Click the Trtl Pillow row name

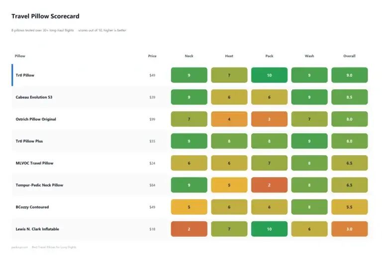coord(25,75)
